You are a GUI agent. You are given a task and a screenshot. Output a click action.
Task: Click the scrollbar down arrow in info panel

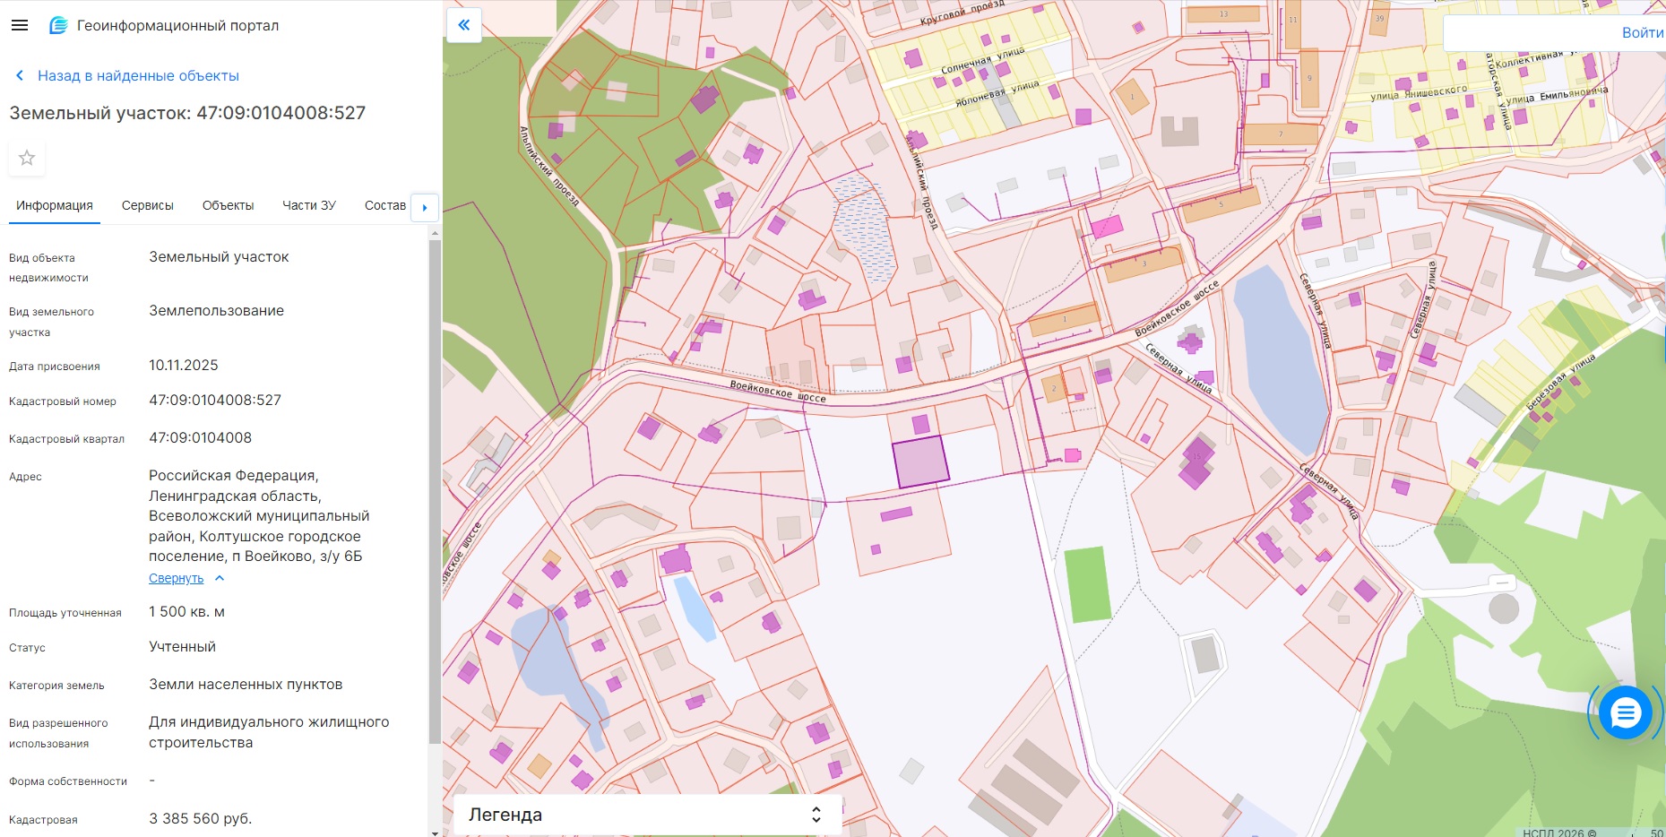[x=435, y=832]
